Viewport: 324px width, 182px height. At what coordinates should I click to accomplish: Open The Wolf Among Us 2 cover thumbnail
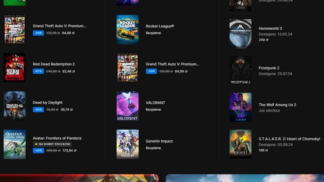tap(241, 107)
